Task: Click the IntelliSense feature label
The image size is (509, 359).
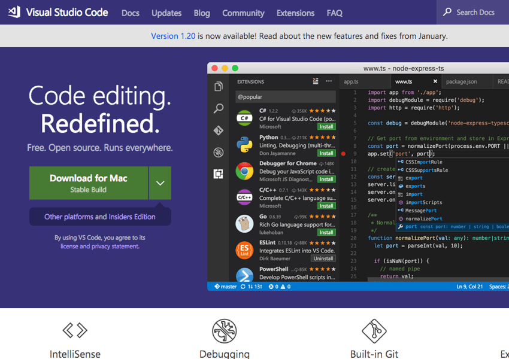Action: pyautogui.click(x=75, y=354)
